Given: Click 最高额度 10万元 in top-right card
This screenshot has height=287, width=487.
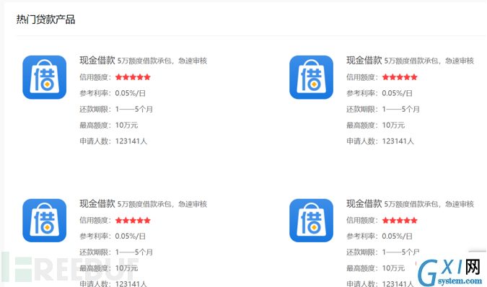Looking at the screenshot, I should pos(375,125).
